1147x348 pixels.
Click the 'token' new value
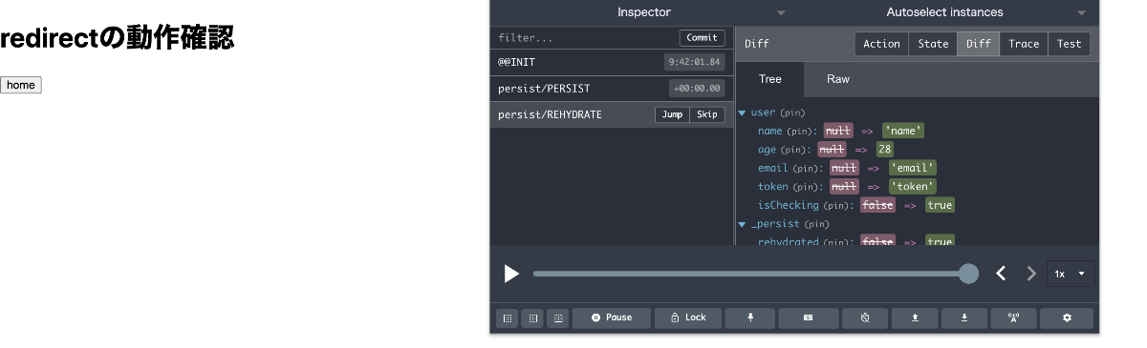(x=912, y=187)
